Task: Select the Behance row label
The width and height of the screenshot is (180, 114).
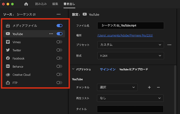Action: 18,67
